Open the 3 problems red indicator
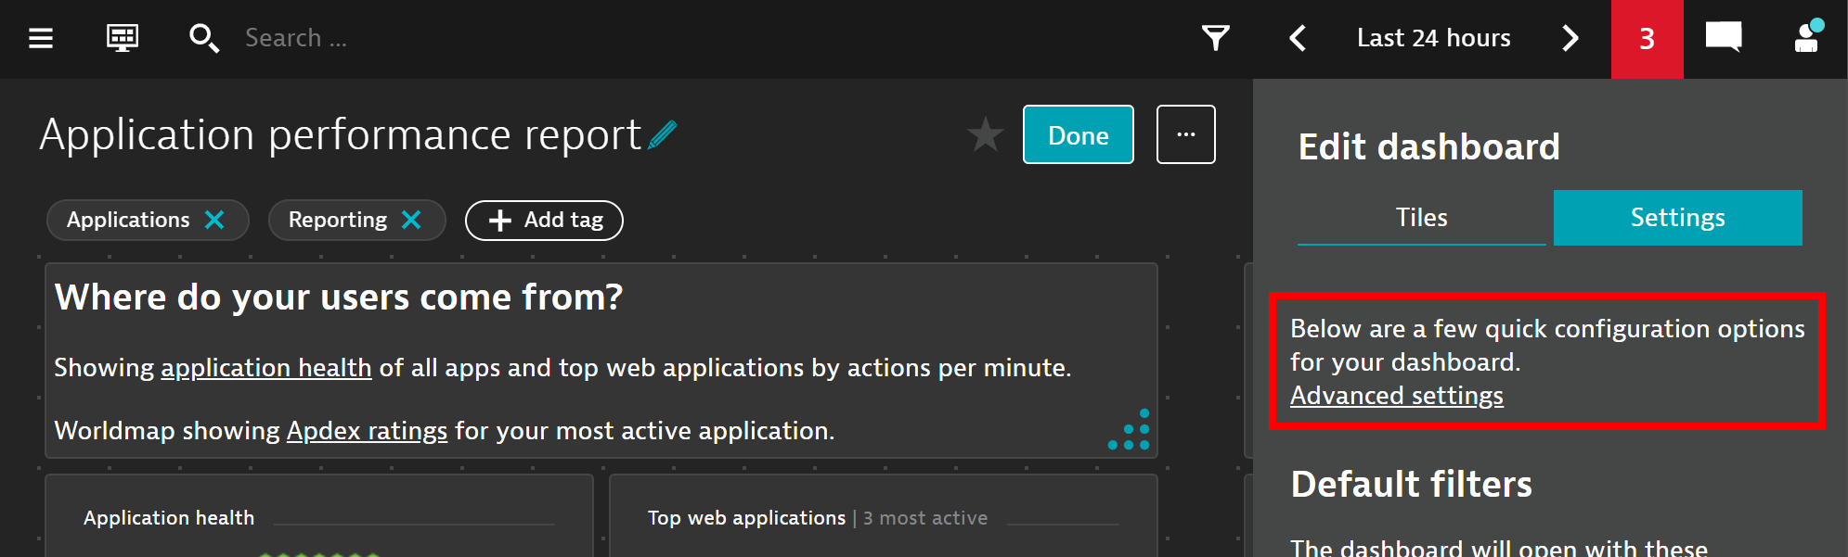1848x557 pixels. click(x=1647, y=39)
